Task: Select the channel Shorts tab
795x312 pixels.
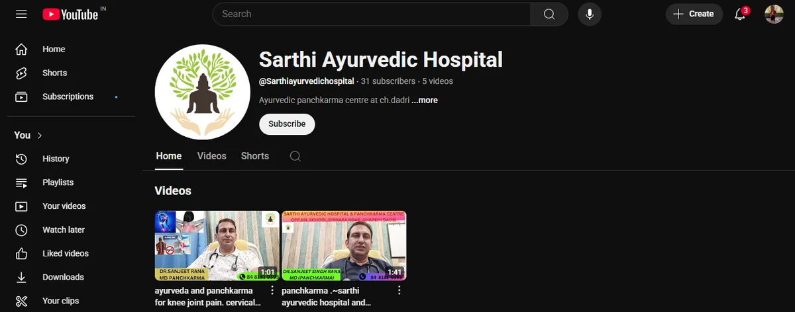Action: coord(255,157)
